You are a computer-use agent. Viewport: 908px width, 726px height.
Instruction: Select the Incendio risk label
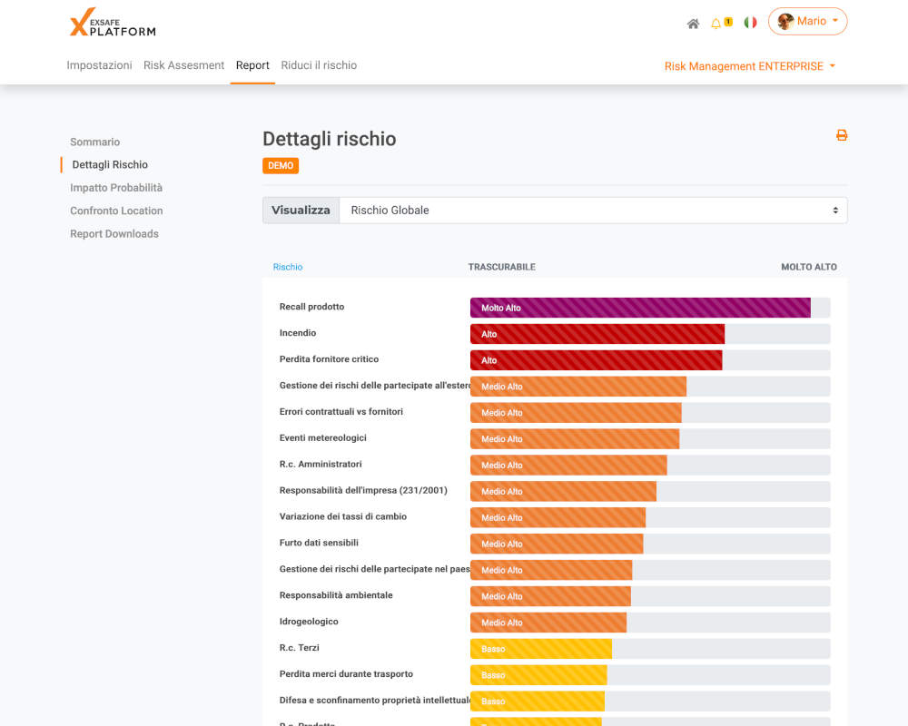298,333
